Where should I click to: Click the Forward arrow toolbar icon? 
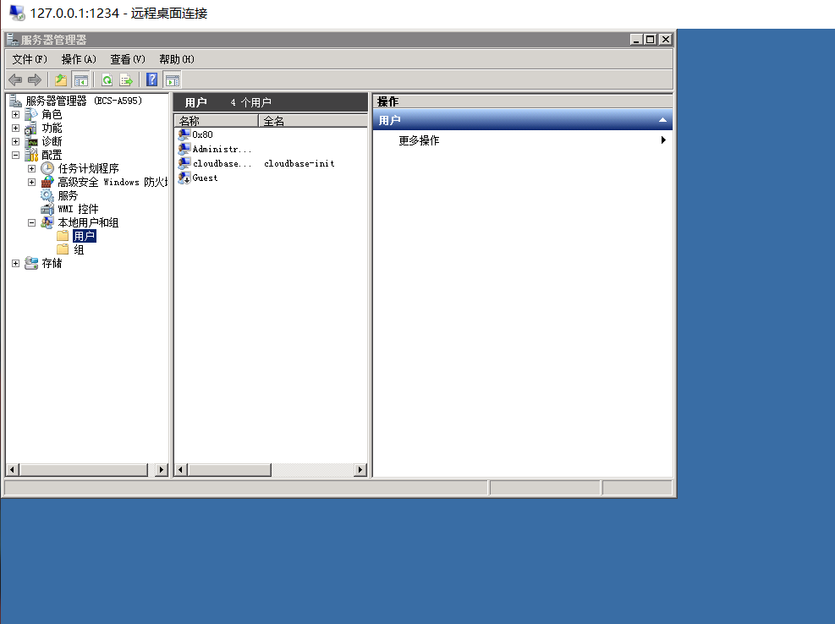(x=35, y=79)
